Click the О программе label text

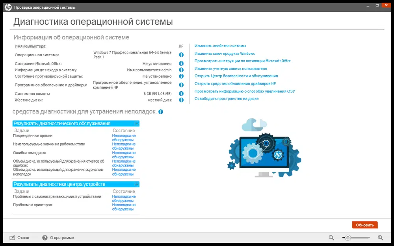(x=62, y=237)
